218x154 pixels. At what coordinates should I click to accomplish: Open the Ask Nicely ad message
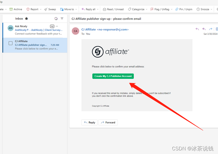[35, 30]
